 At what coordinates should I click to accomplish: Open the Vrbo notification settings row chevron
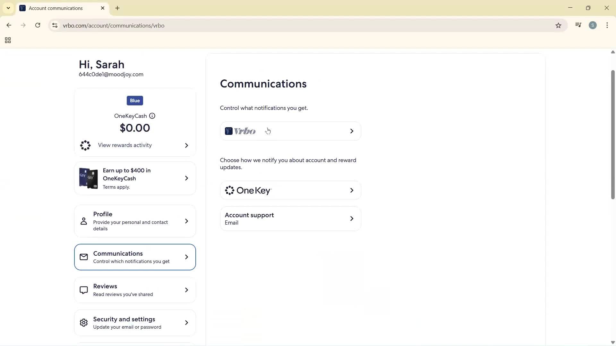click(x=351, y=131)
